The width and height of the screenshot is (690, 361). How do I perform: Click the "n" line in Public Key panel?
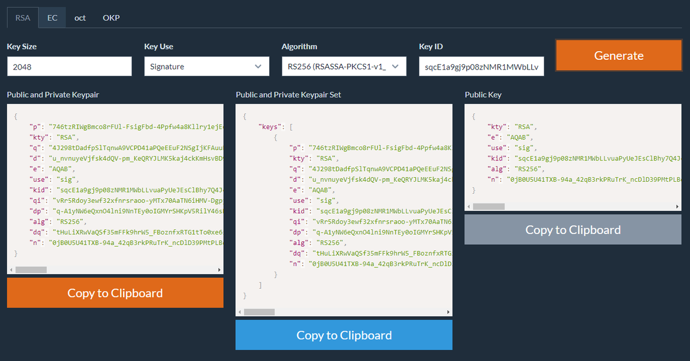584,179
